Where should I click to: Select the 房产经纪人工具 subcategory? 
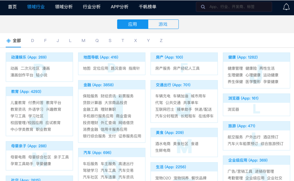186,68
